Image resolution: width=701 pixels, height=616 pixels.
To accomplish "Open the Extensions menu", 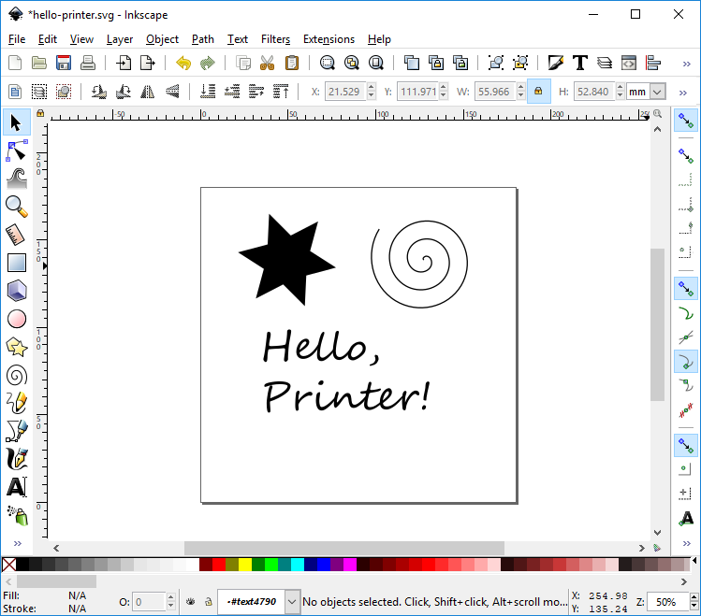I will click(329, 39).
